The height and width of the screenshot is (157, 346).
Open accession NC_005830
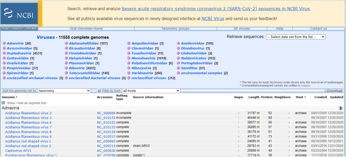106,151
